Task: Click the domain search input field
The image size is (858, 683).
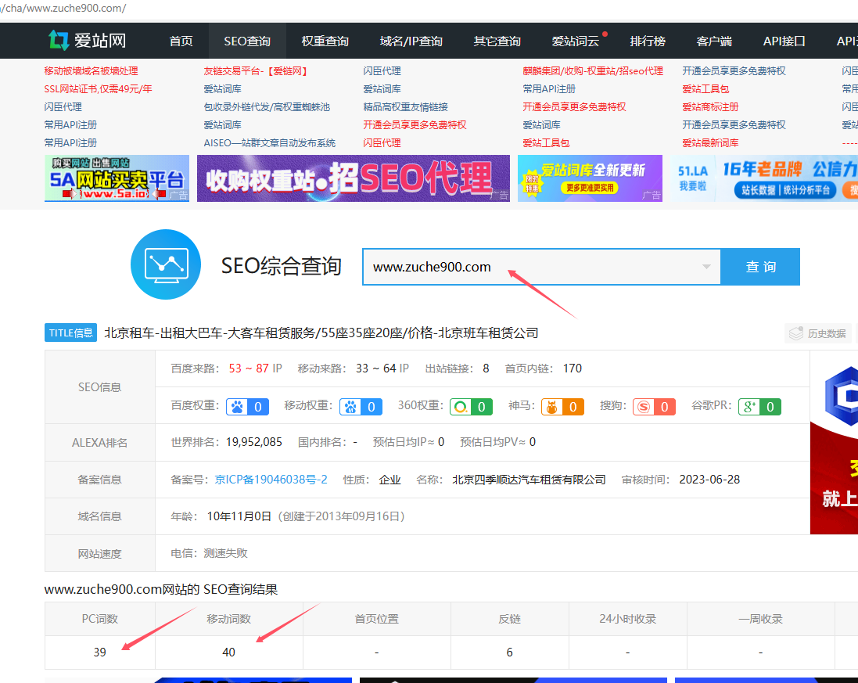Action: click(x=541, y=267)
